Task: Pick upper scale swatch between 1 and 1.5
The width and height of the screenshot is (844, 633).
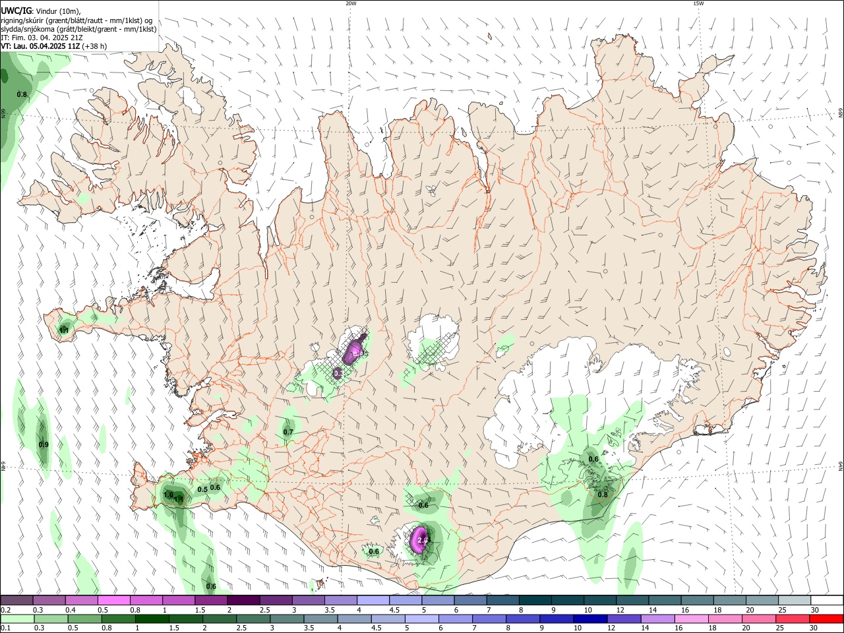Action: pos(179,600)
